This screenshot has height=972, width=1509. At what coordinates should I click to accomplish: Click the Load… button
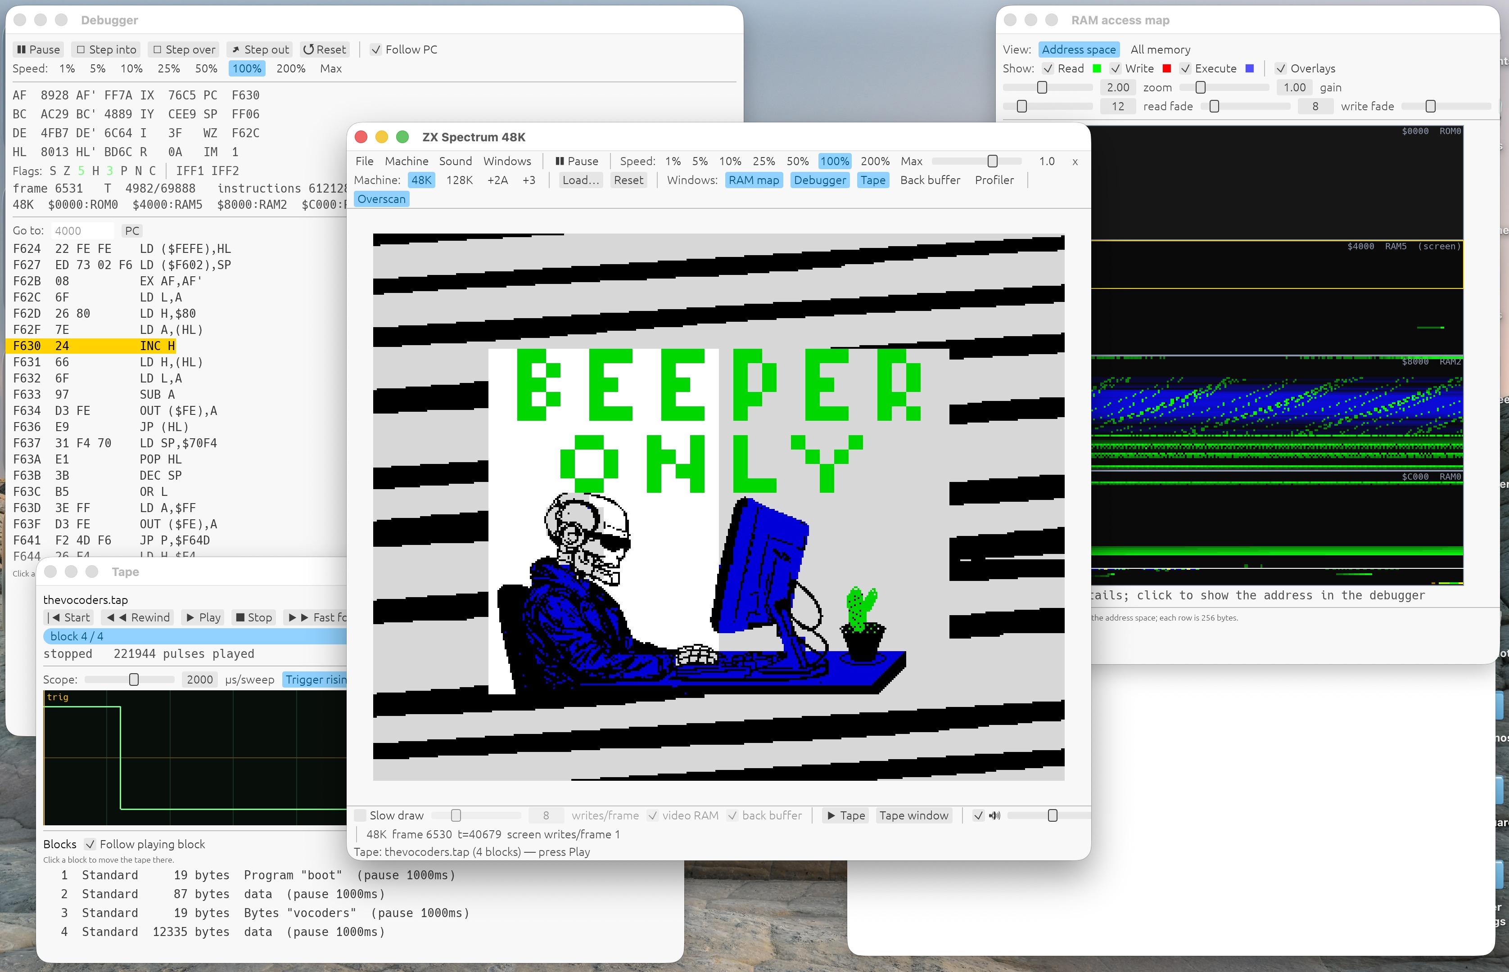[x=581, y=180]
